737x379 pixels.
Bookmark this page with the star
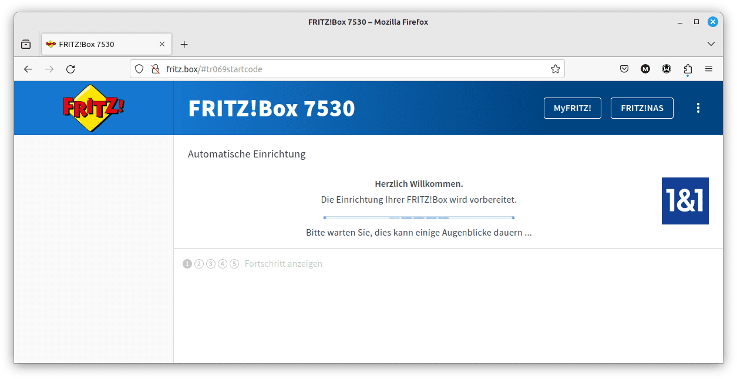[556, 69]
